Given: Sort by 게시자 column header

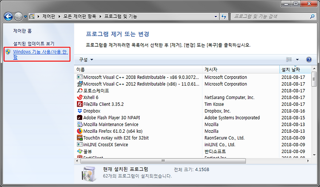Looking at the screenshot, I should [240, 70].
